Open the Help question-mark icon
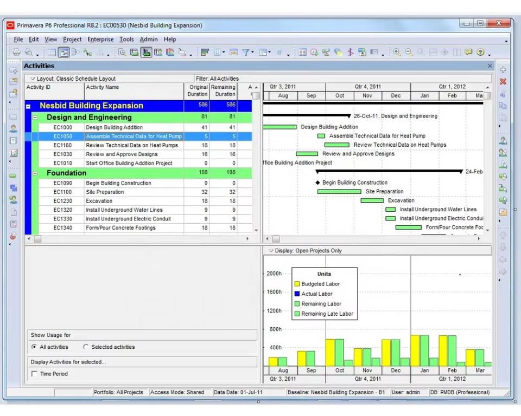 coord(480,52)
